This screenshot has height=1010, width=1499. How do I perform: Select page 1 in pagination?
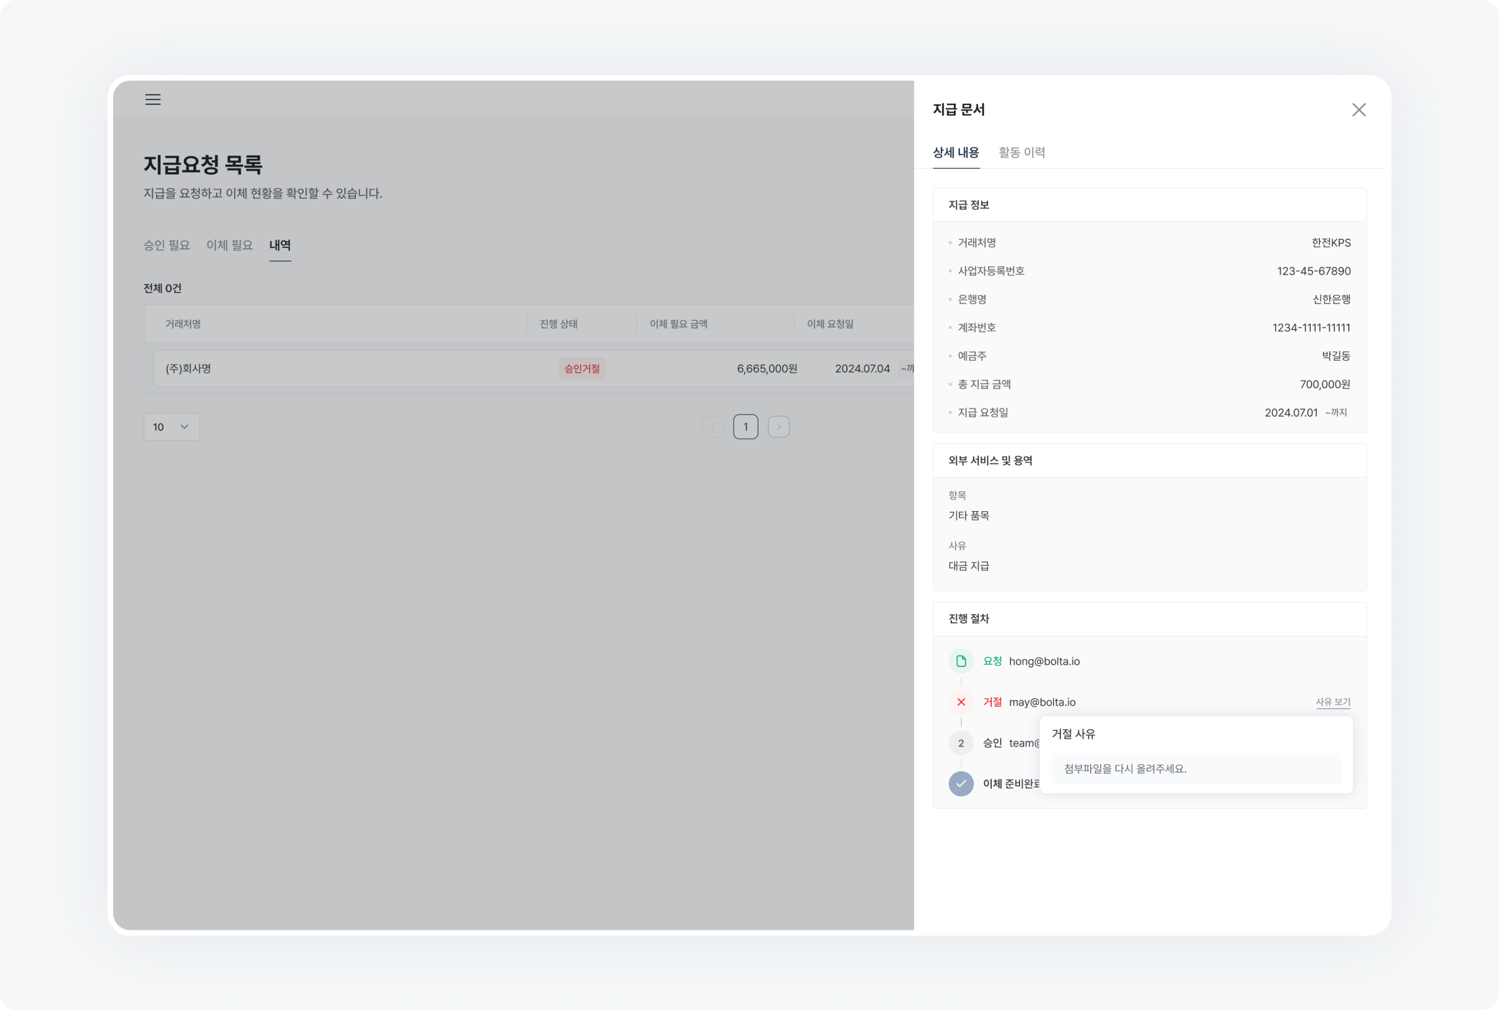pos(746,426)
